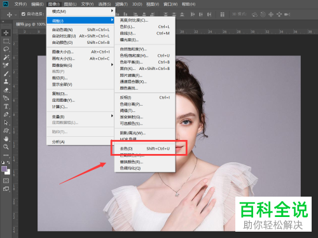The width and height of the screenshot is (318, 238).
Task: Open the Move tool preset picker arrow
Action: pos(16,15)
